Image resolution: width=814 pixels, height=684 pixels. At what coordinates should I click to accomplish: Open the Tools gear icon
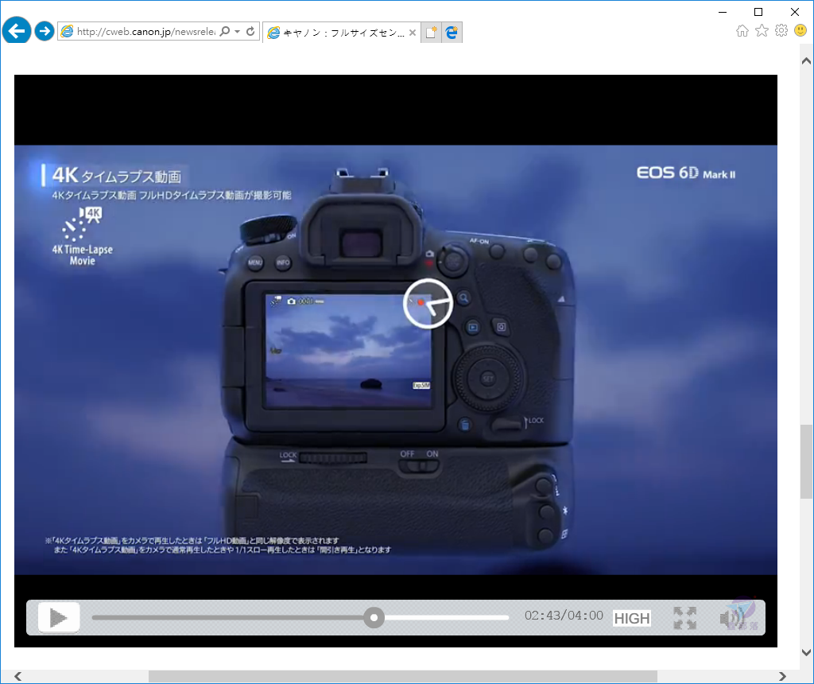781,31
